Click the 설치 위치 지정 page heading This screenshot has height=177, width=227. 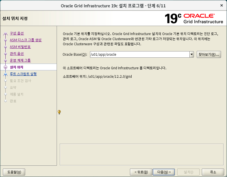coord(15,18)
